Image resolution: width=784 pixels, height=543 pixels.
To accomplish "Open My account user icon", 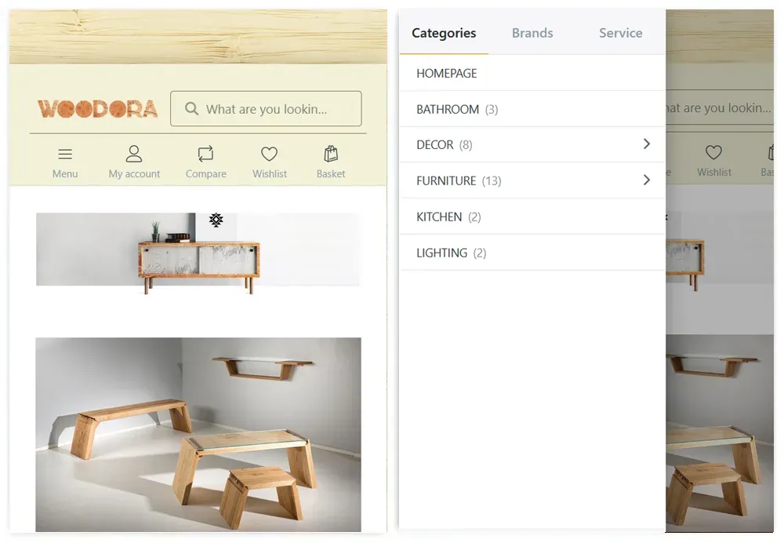I will pos(134,154).
